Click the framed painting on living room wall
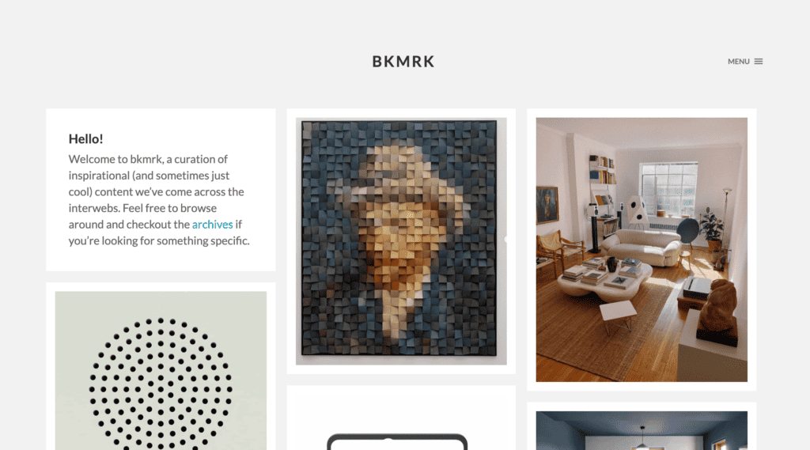The image size is (810, 450). pos(547,204)
